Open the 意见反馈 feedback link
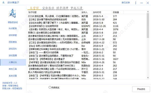The width and height of the screenshot is (151, 93). coord(126,3)
